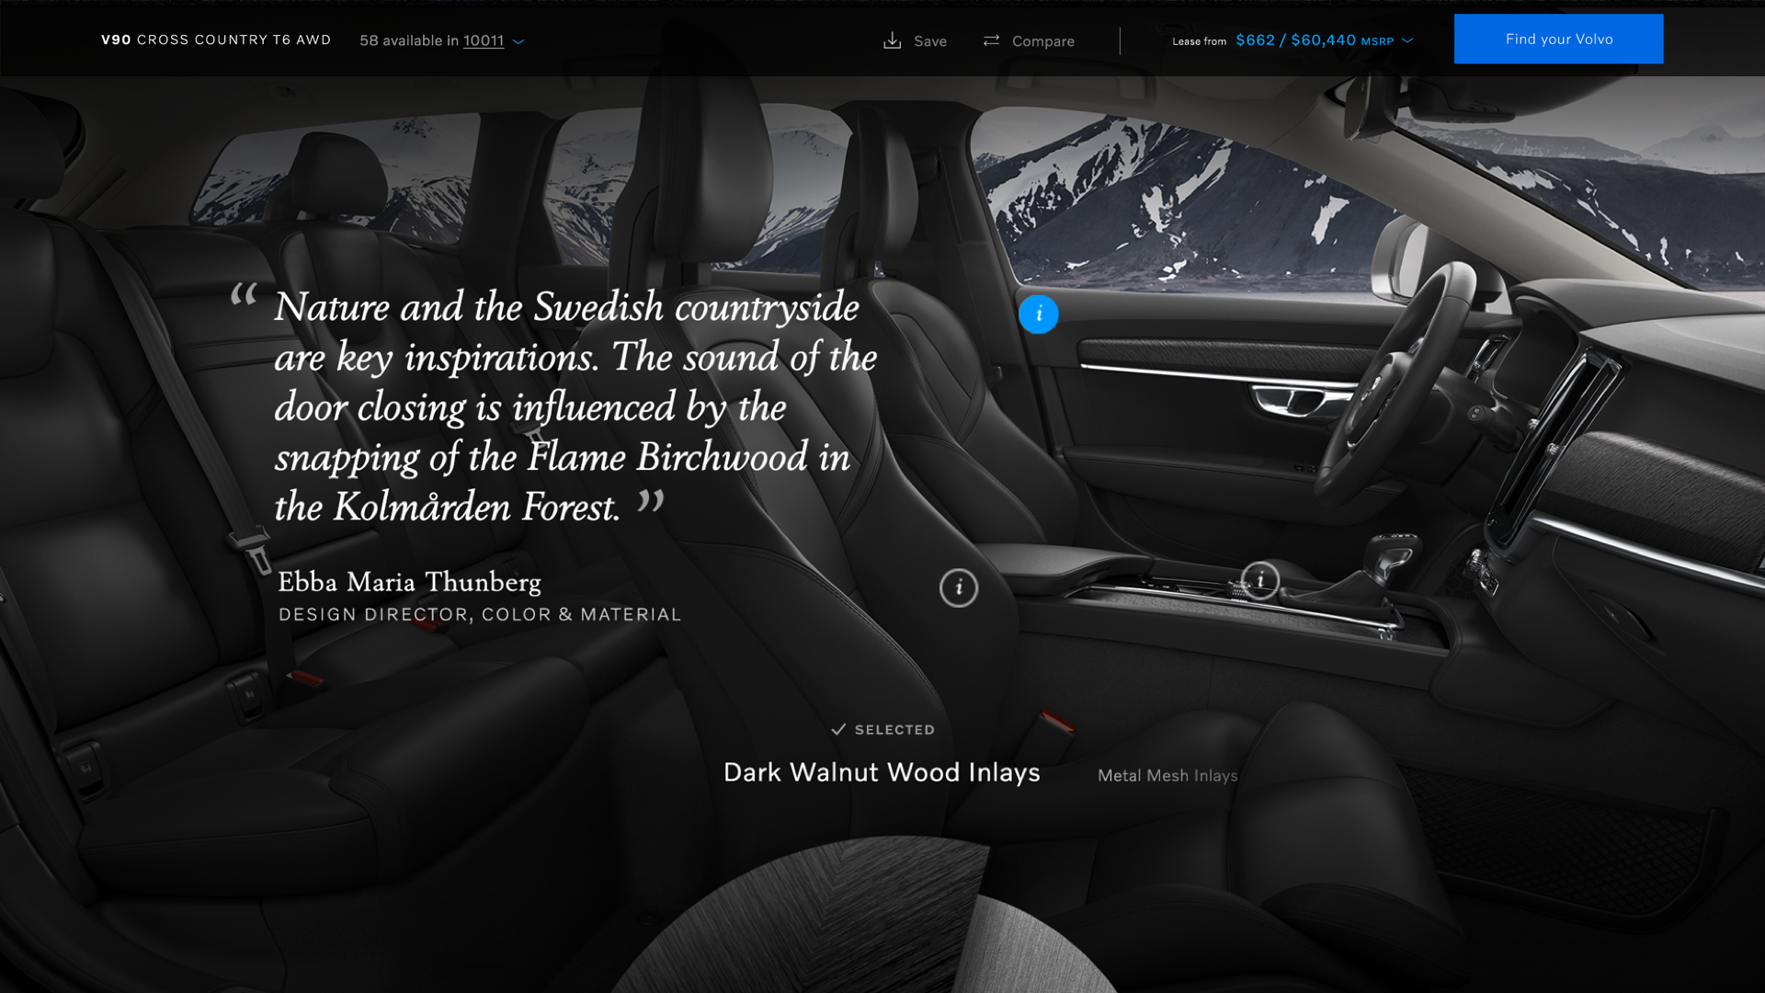The image size is (1765, 993).
Task: Expand the chevron next to zip 10011
Action: click(x=518, y=41)
